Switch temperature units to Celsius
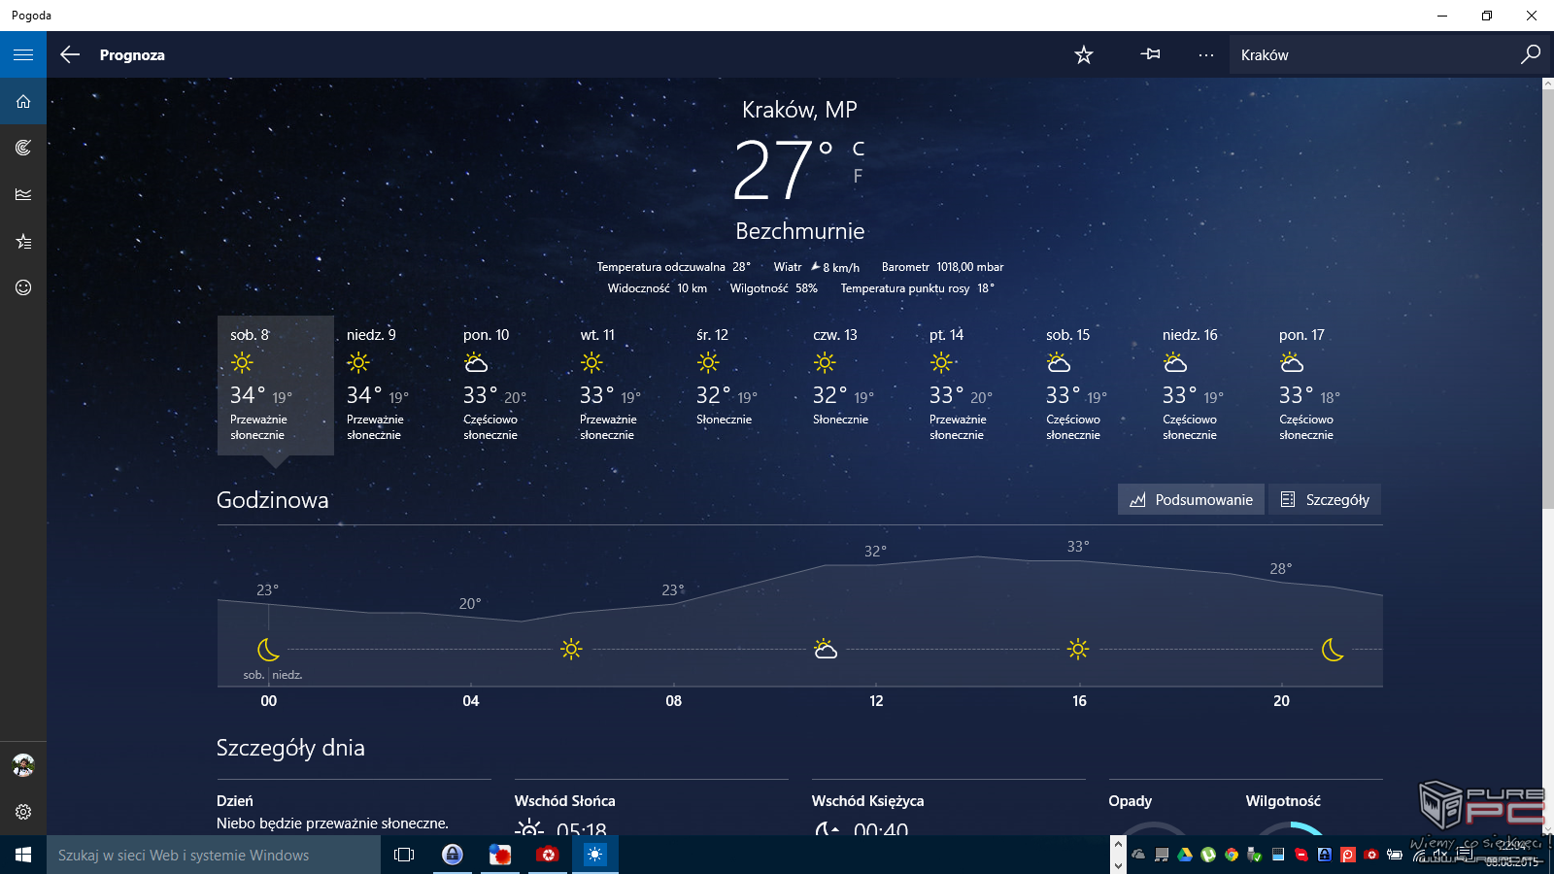This screenshot has height=874, width=1554. click(859, 149)
